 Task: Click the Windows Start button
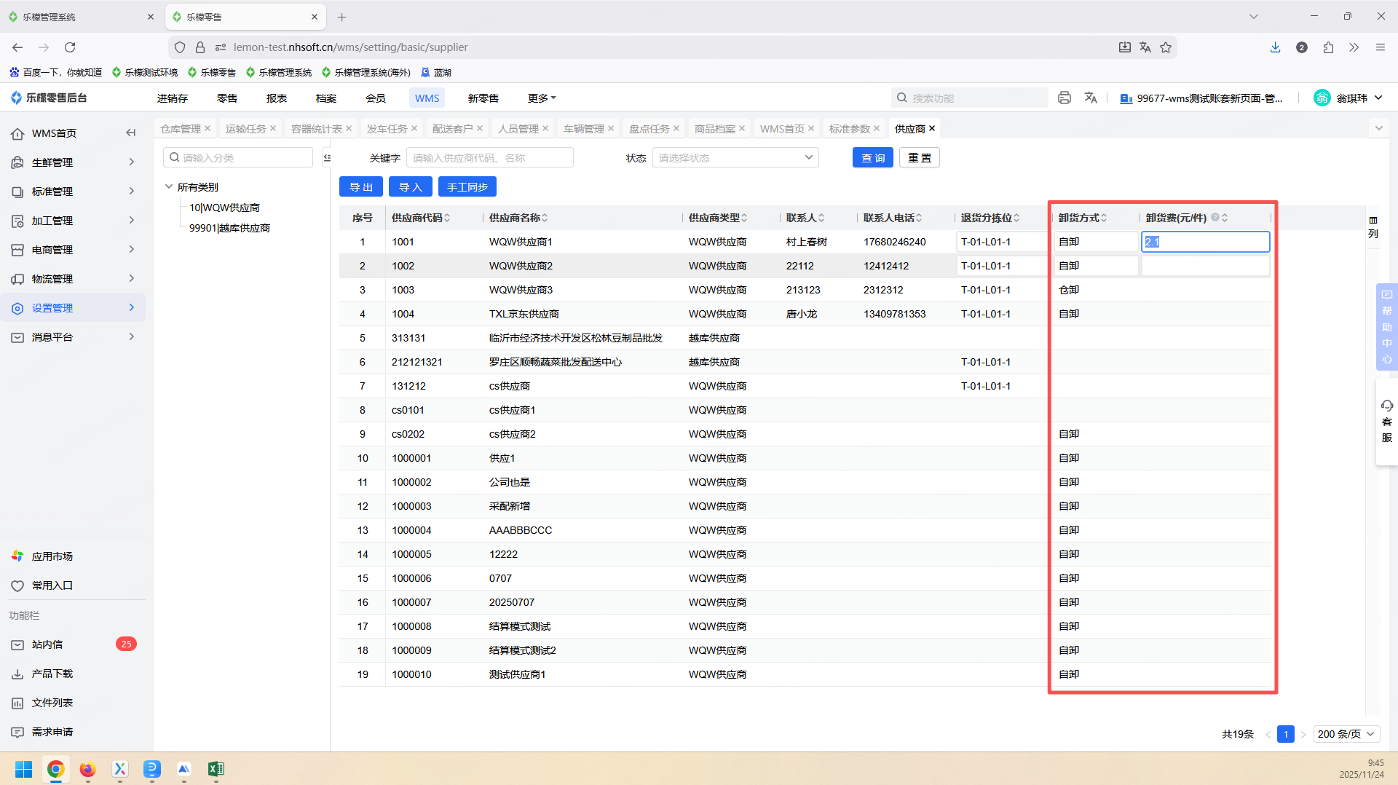[x=23, y=769]
